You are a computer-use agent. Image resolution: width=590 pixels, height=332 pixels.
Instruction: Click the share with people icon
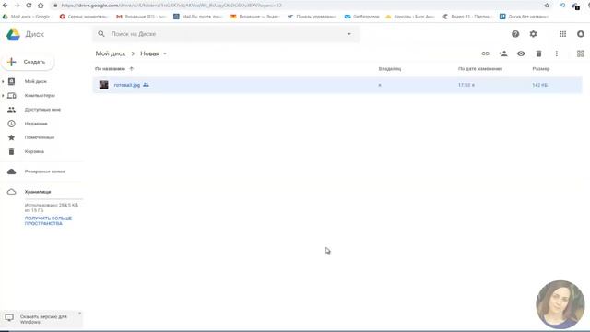pos(503,53)
